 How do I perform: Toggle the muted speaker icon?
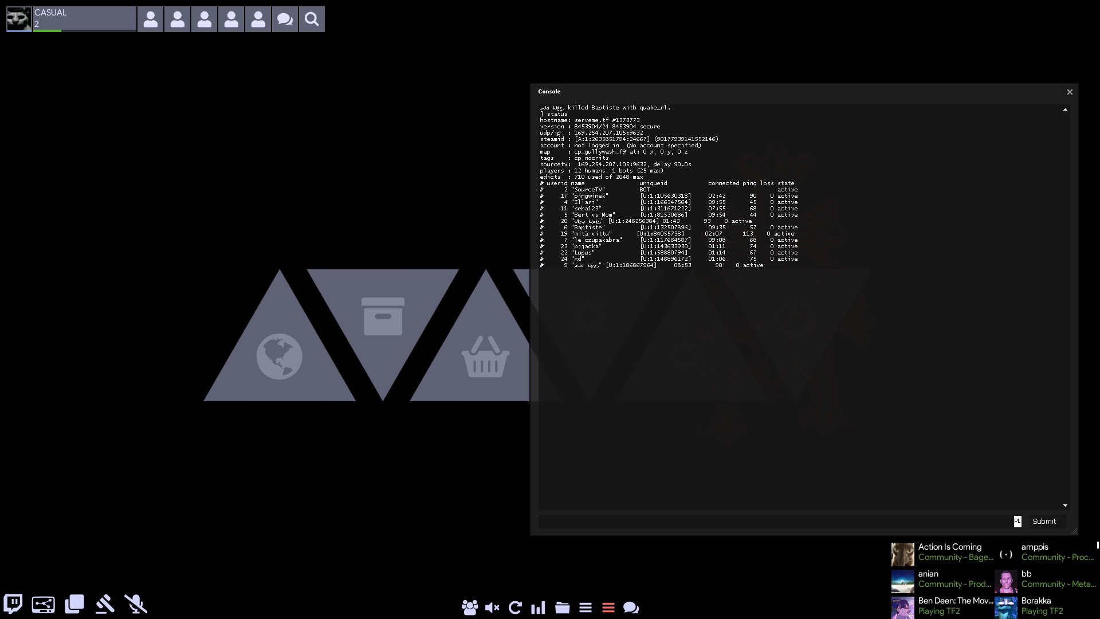[x=492, y=608]
